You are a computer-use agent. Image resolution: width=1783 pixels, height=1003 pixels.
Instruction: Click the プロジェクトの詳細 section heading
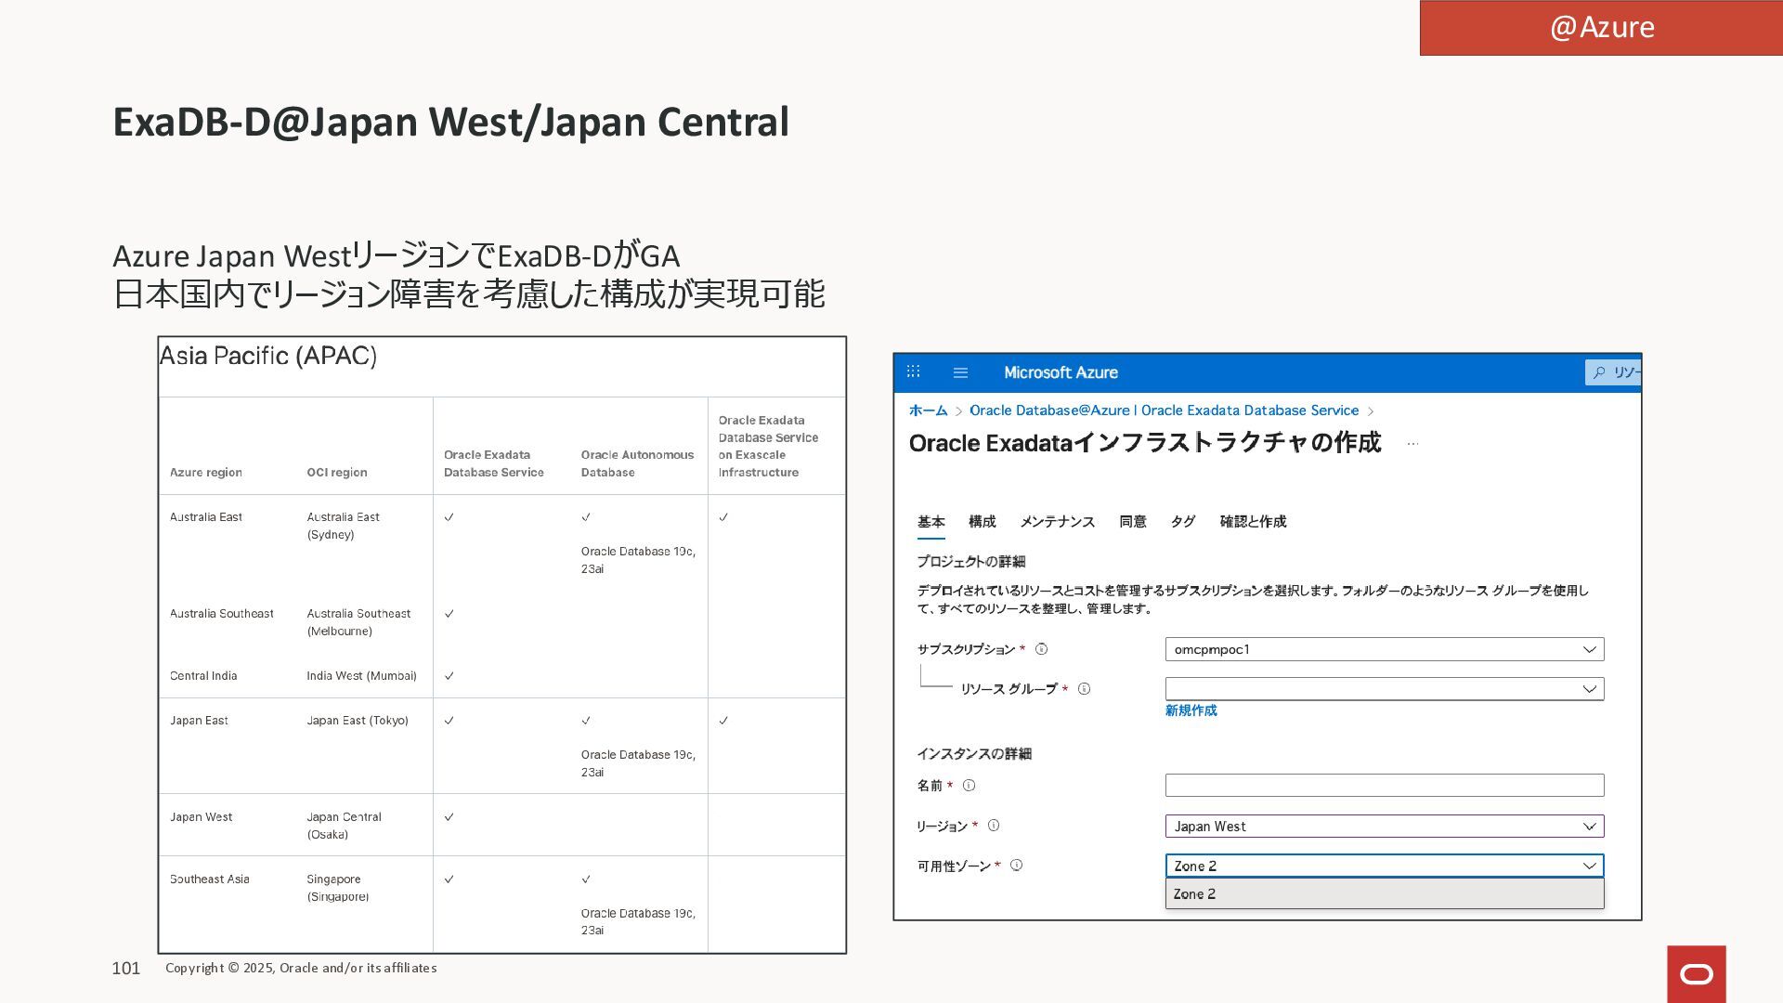pos(970,562)
